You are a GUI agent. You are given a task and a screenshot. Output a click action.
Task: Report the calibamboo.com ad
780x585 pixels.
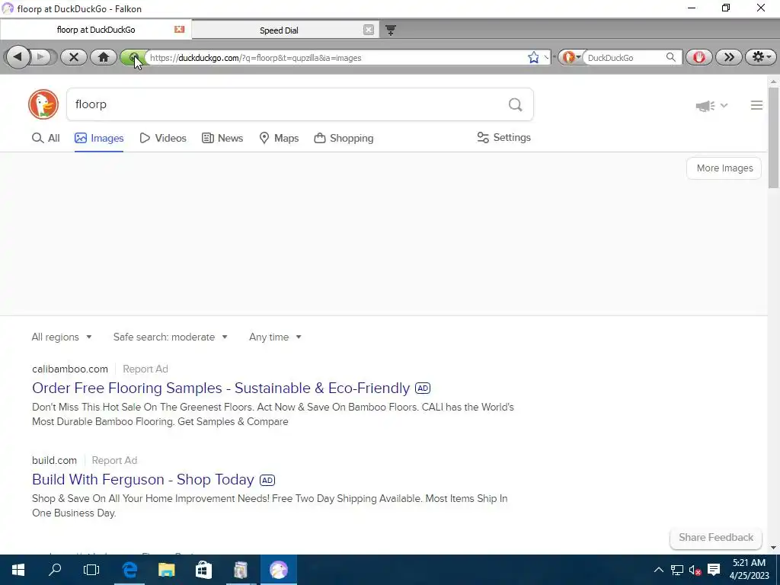(145, 369)
